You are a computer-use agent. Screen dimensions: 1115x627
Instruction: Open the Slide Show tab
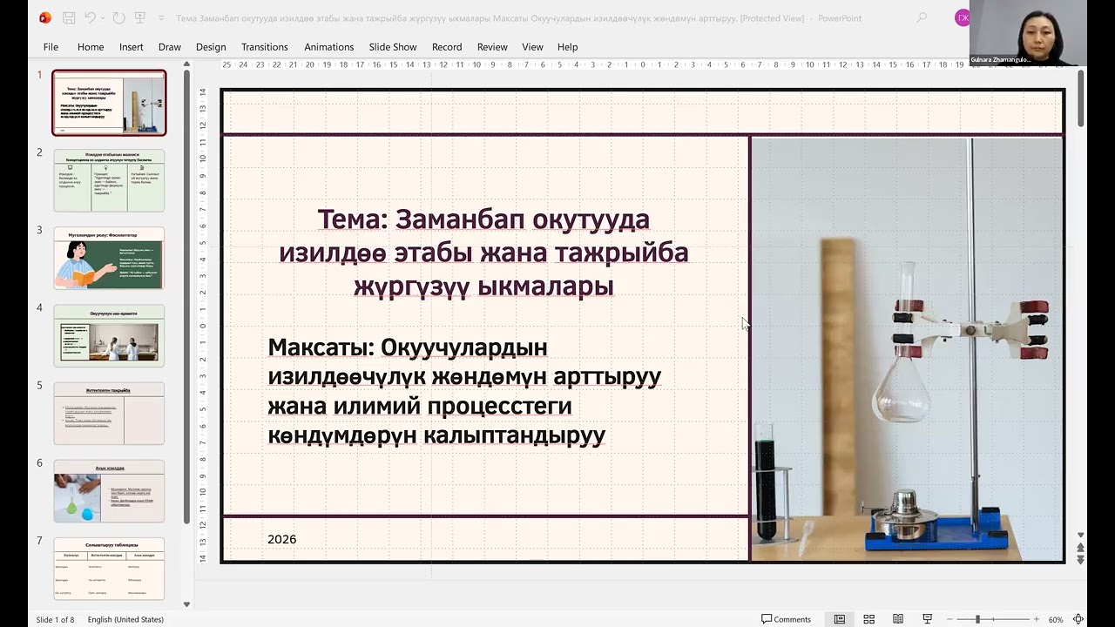[x=393, y=47]
